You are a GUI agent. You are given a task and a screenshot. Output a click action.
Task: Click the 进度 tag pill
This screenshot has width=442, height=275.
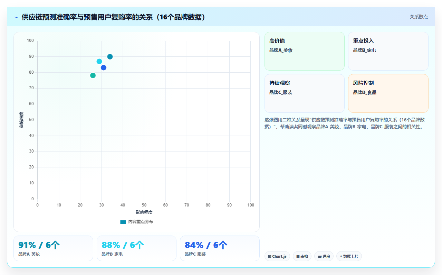[x=324, y=256]
